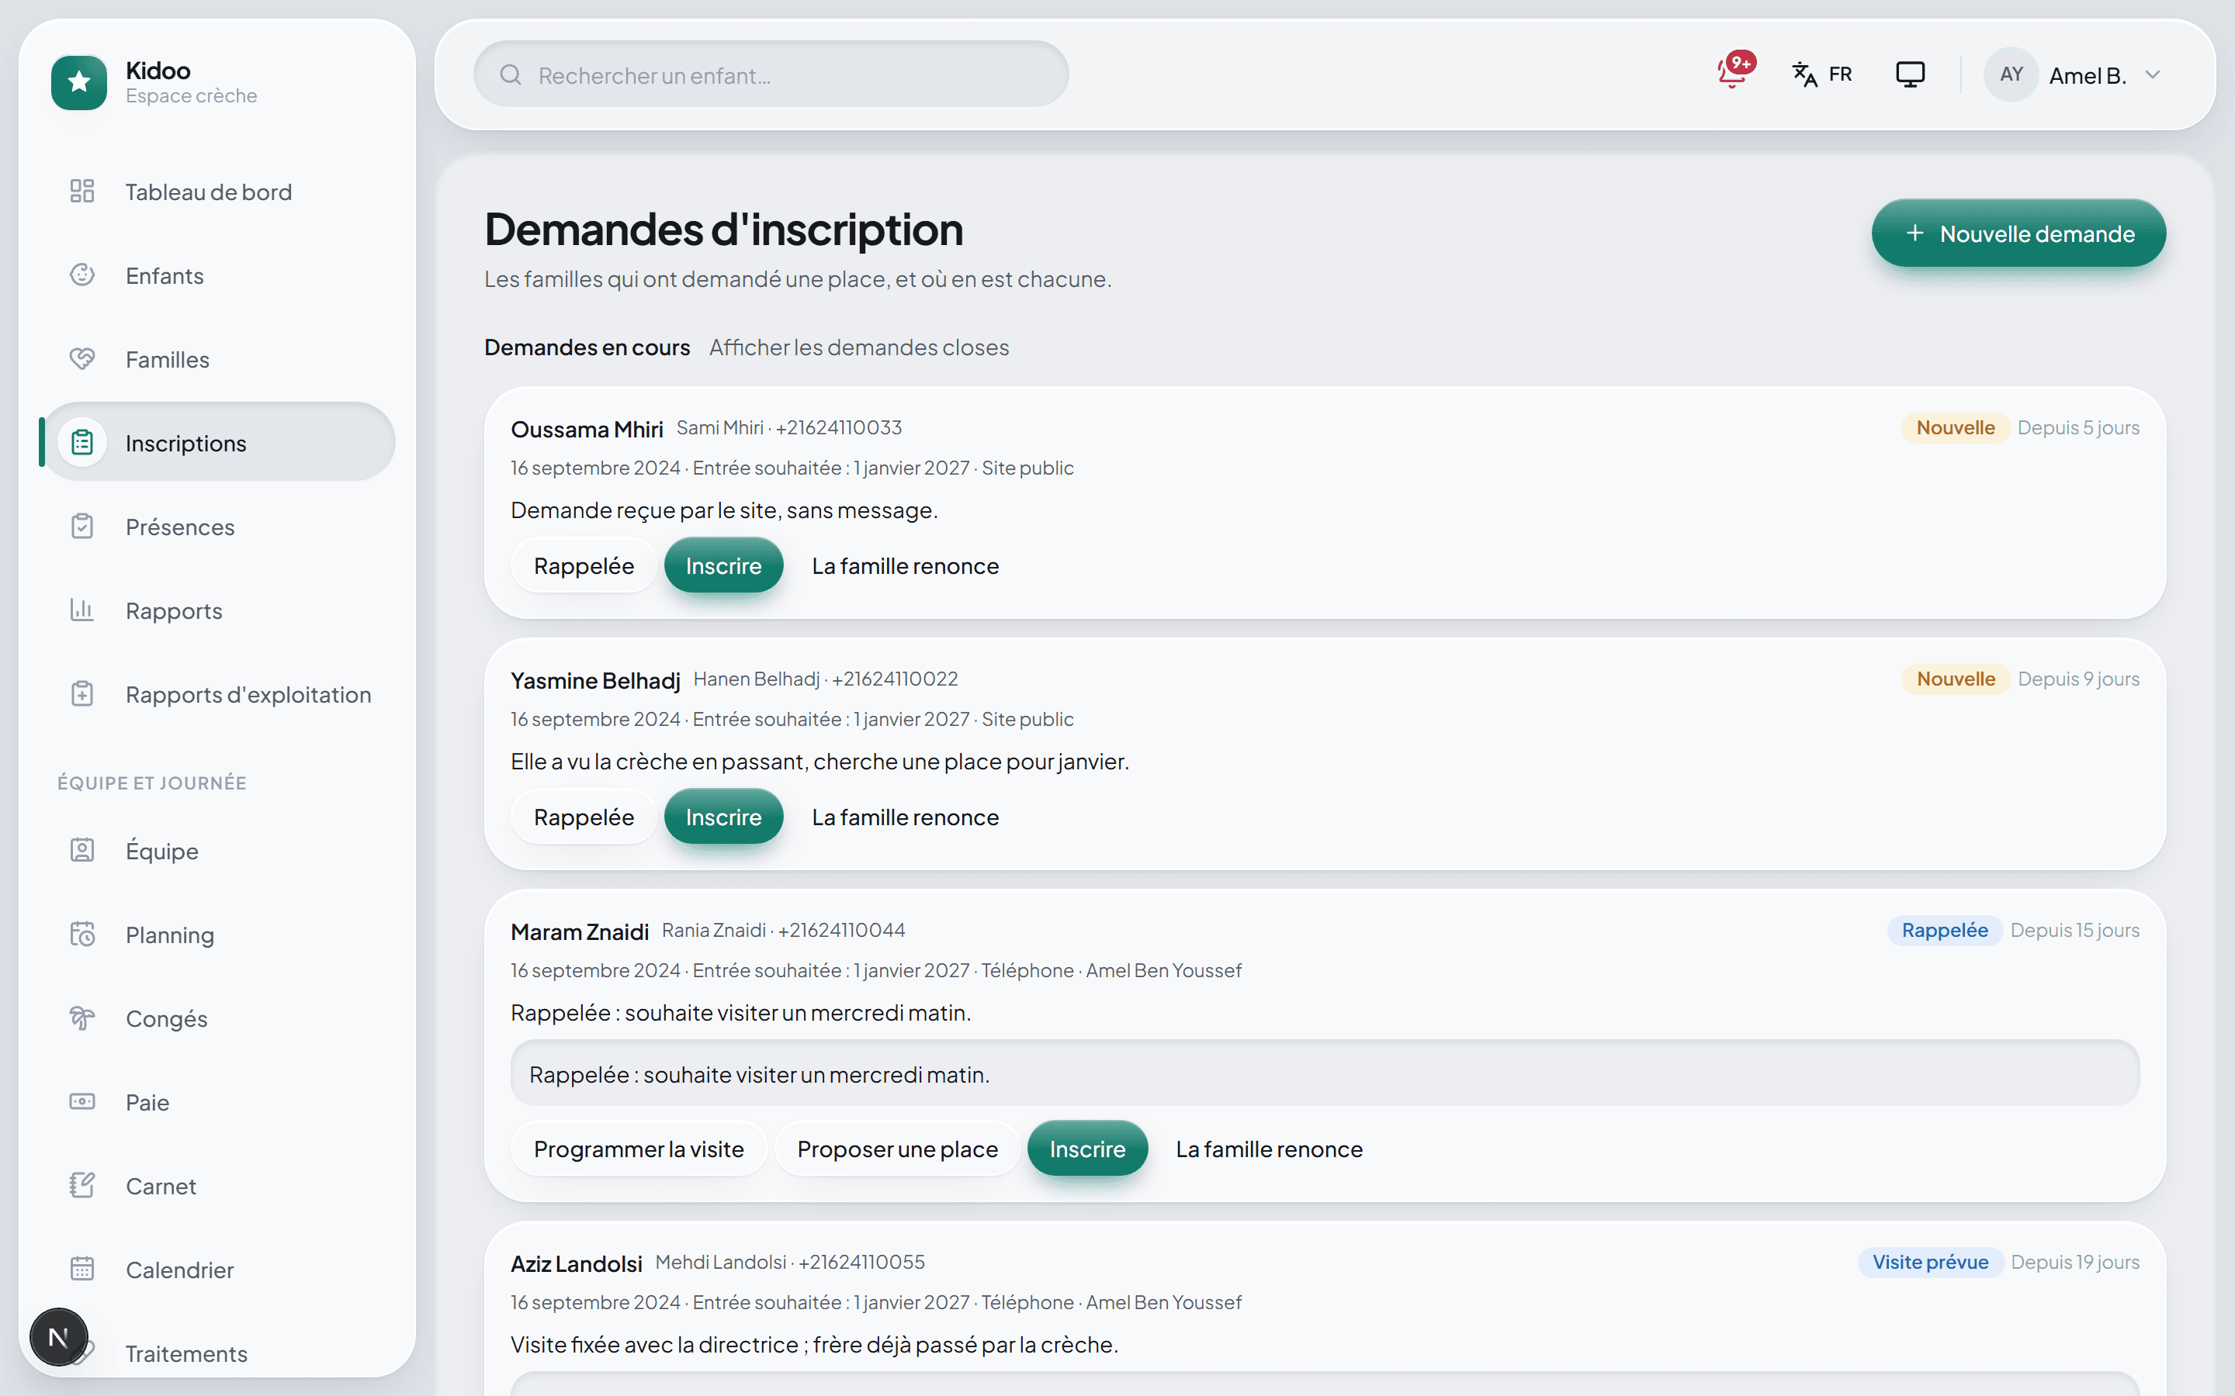The width and height of the screenshot is (2235, 1396).
Task: Click the Kidoo star logo icon
Action: tap(79, 82)
